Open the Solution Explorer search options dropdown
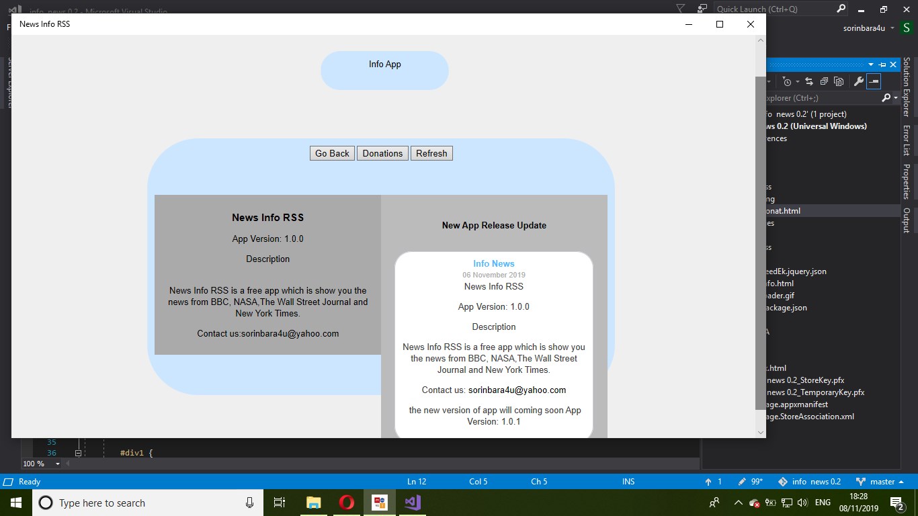 pos(896,98)
